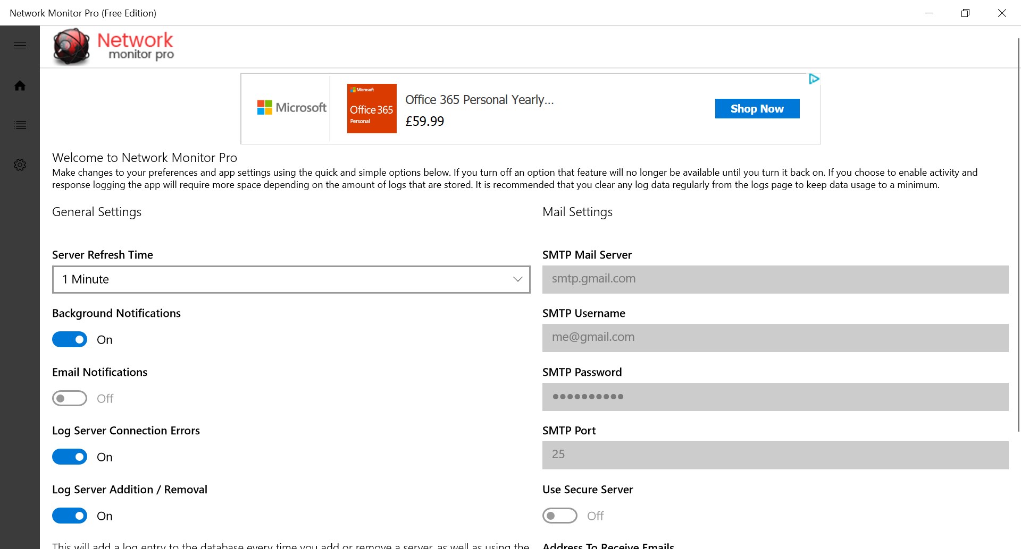Screen dimensions: 1021x549
Task: Open the Server Refresh Time dropdown
Action: [291, 279]
